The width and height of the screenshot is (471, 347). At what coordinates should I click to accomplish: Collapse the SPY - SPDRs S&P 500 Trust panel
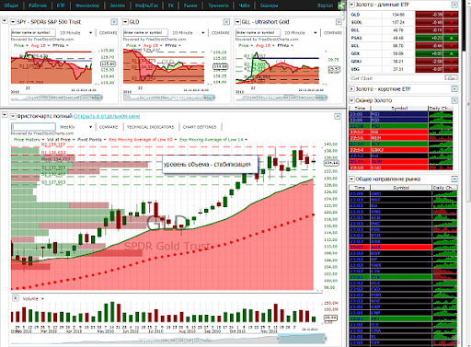click(13, 22)
